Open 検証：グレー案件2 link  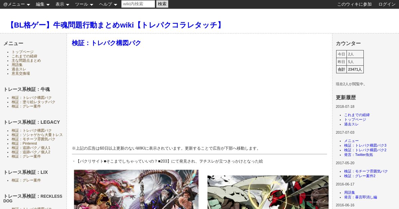click(360, 176)
